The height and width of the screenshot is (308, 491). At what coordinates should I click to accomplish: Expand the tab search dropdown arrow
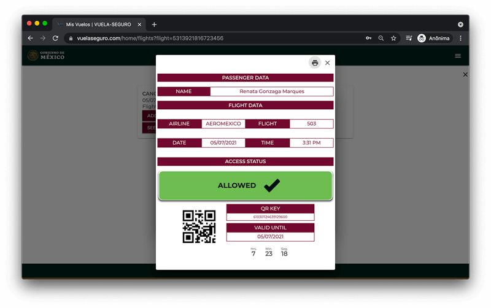[x=460, y=25]
